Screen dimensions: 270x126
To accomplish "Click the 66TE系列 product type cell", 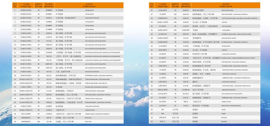I will [163, 118].
